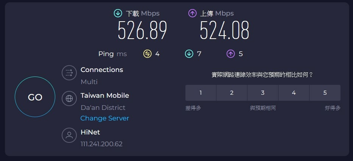Rate the connection as 1
The height and width of the screenshot is (161, 353).
click(201, 93)
